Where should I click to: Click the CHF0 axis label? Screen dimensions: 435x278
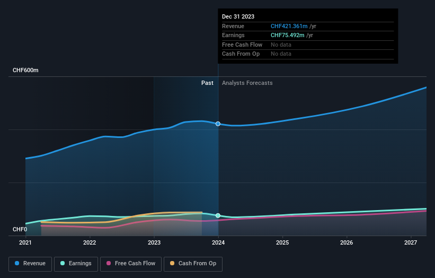click(x=20, y=229)
